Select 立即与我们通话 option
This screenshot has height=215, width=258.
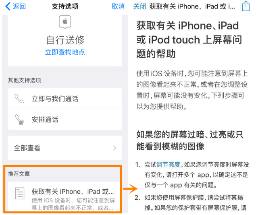[65, 99]
